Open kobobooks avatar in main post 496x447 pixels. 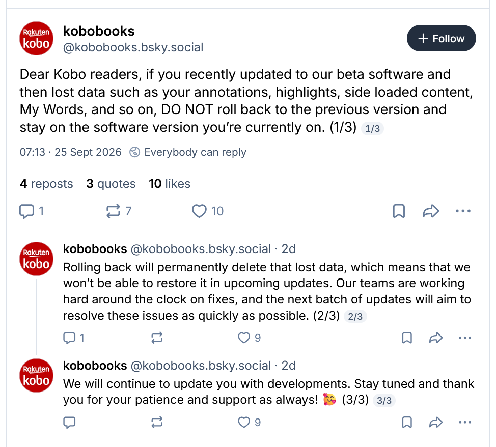[x=36, y=38]
